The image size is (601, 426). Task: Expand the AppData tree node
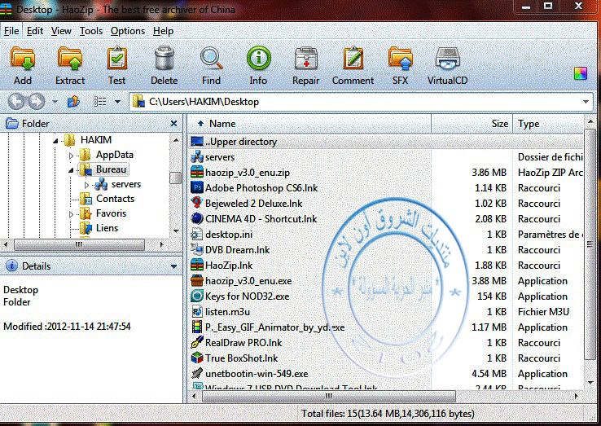tap(72, 155)
